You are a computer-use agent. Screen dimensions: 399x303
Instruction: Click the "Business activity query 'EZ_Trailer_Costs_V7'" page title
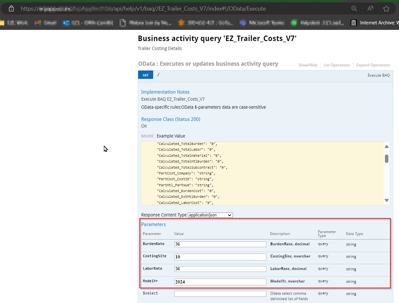pos(217,38)
